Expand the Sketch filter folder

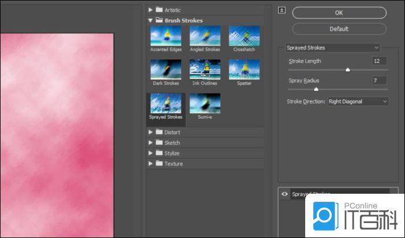click(x=151, y=143)
